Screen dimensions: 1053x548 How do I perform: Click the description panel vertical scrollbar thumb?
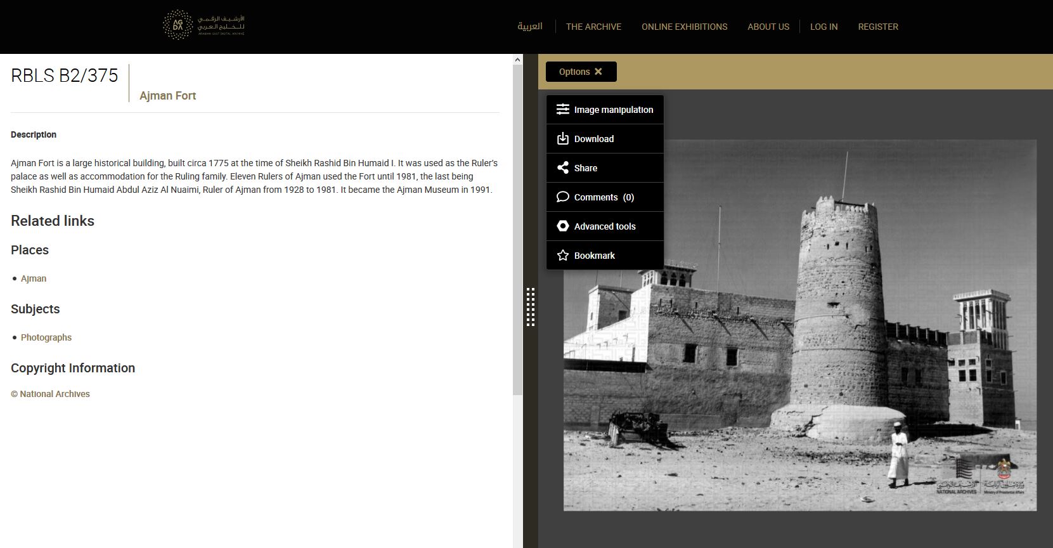517,230
